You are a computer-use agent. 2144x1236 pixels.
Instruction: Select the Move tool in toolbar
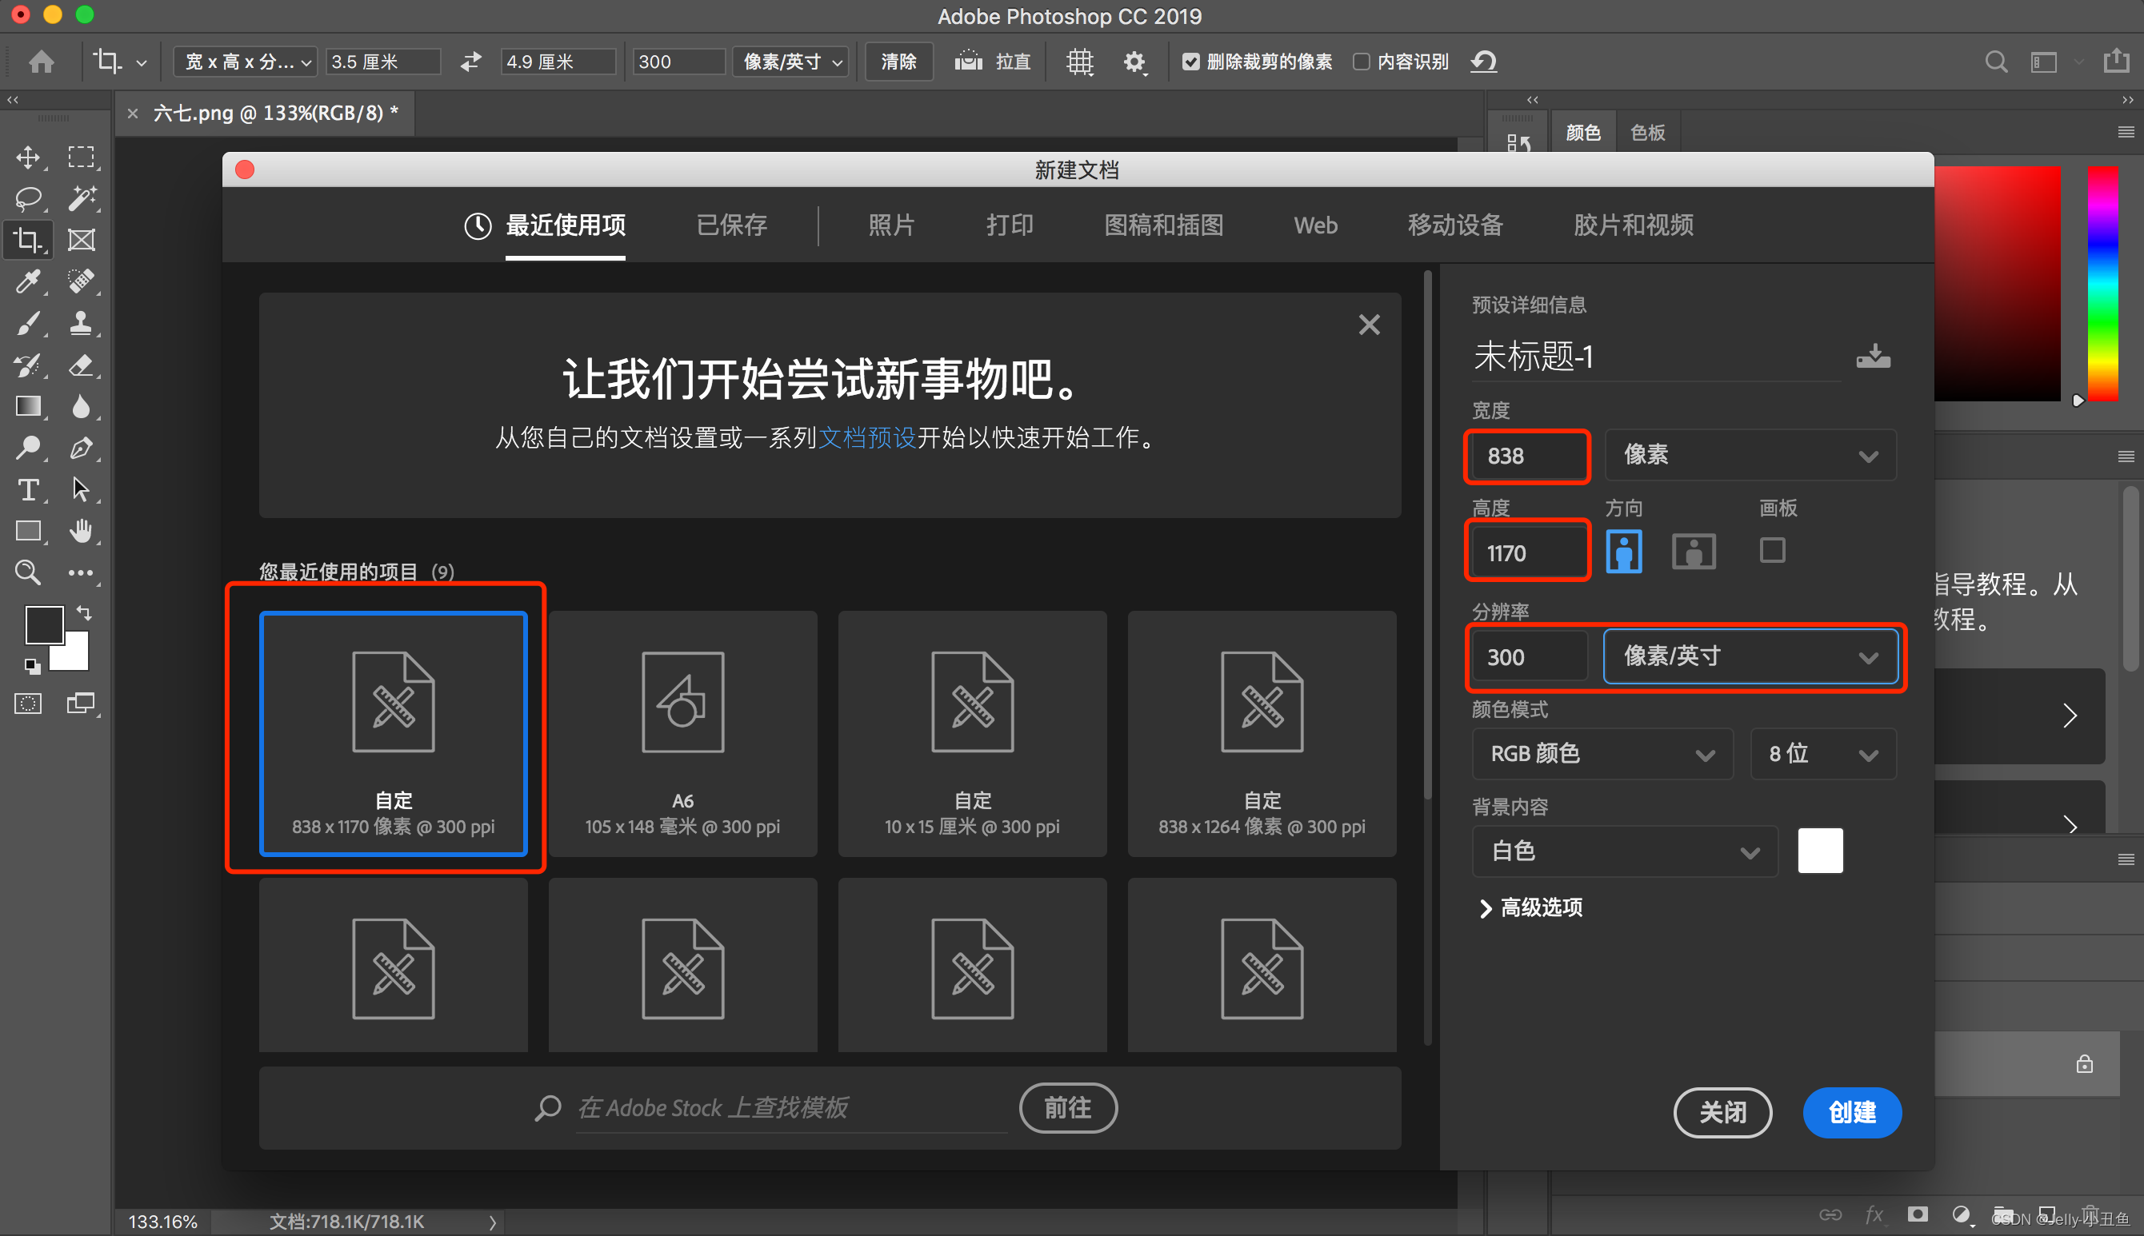coord(27,157)
